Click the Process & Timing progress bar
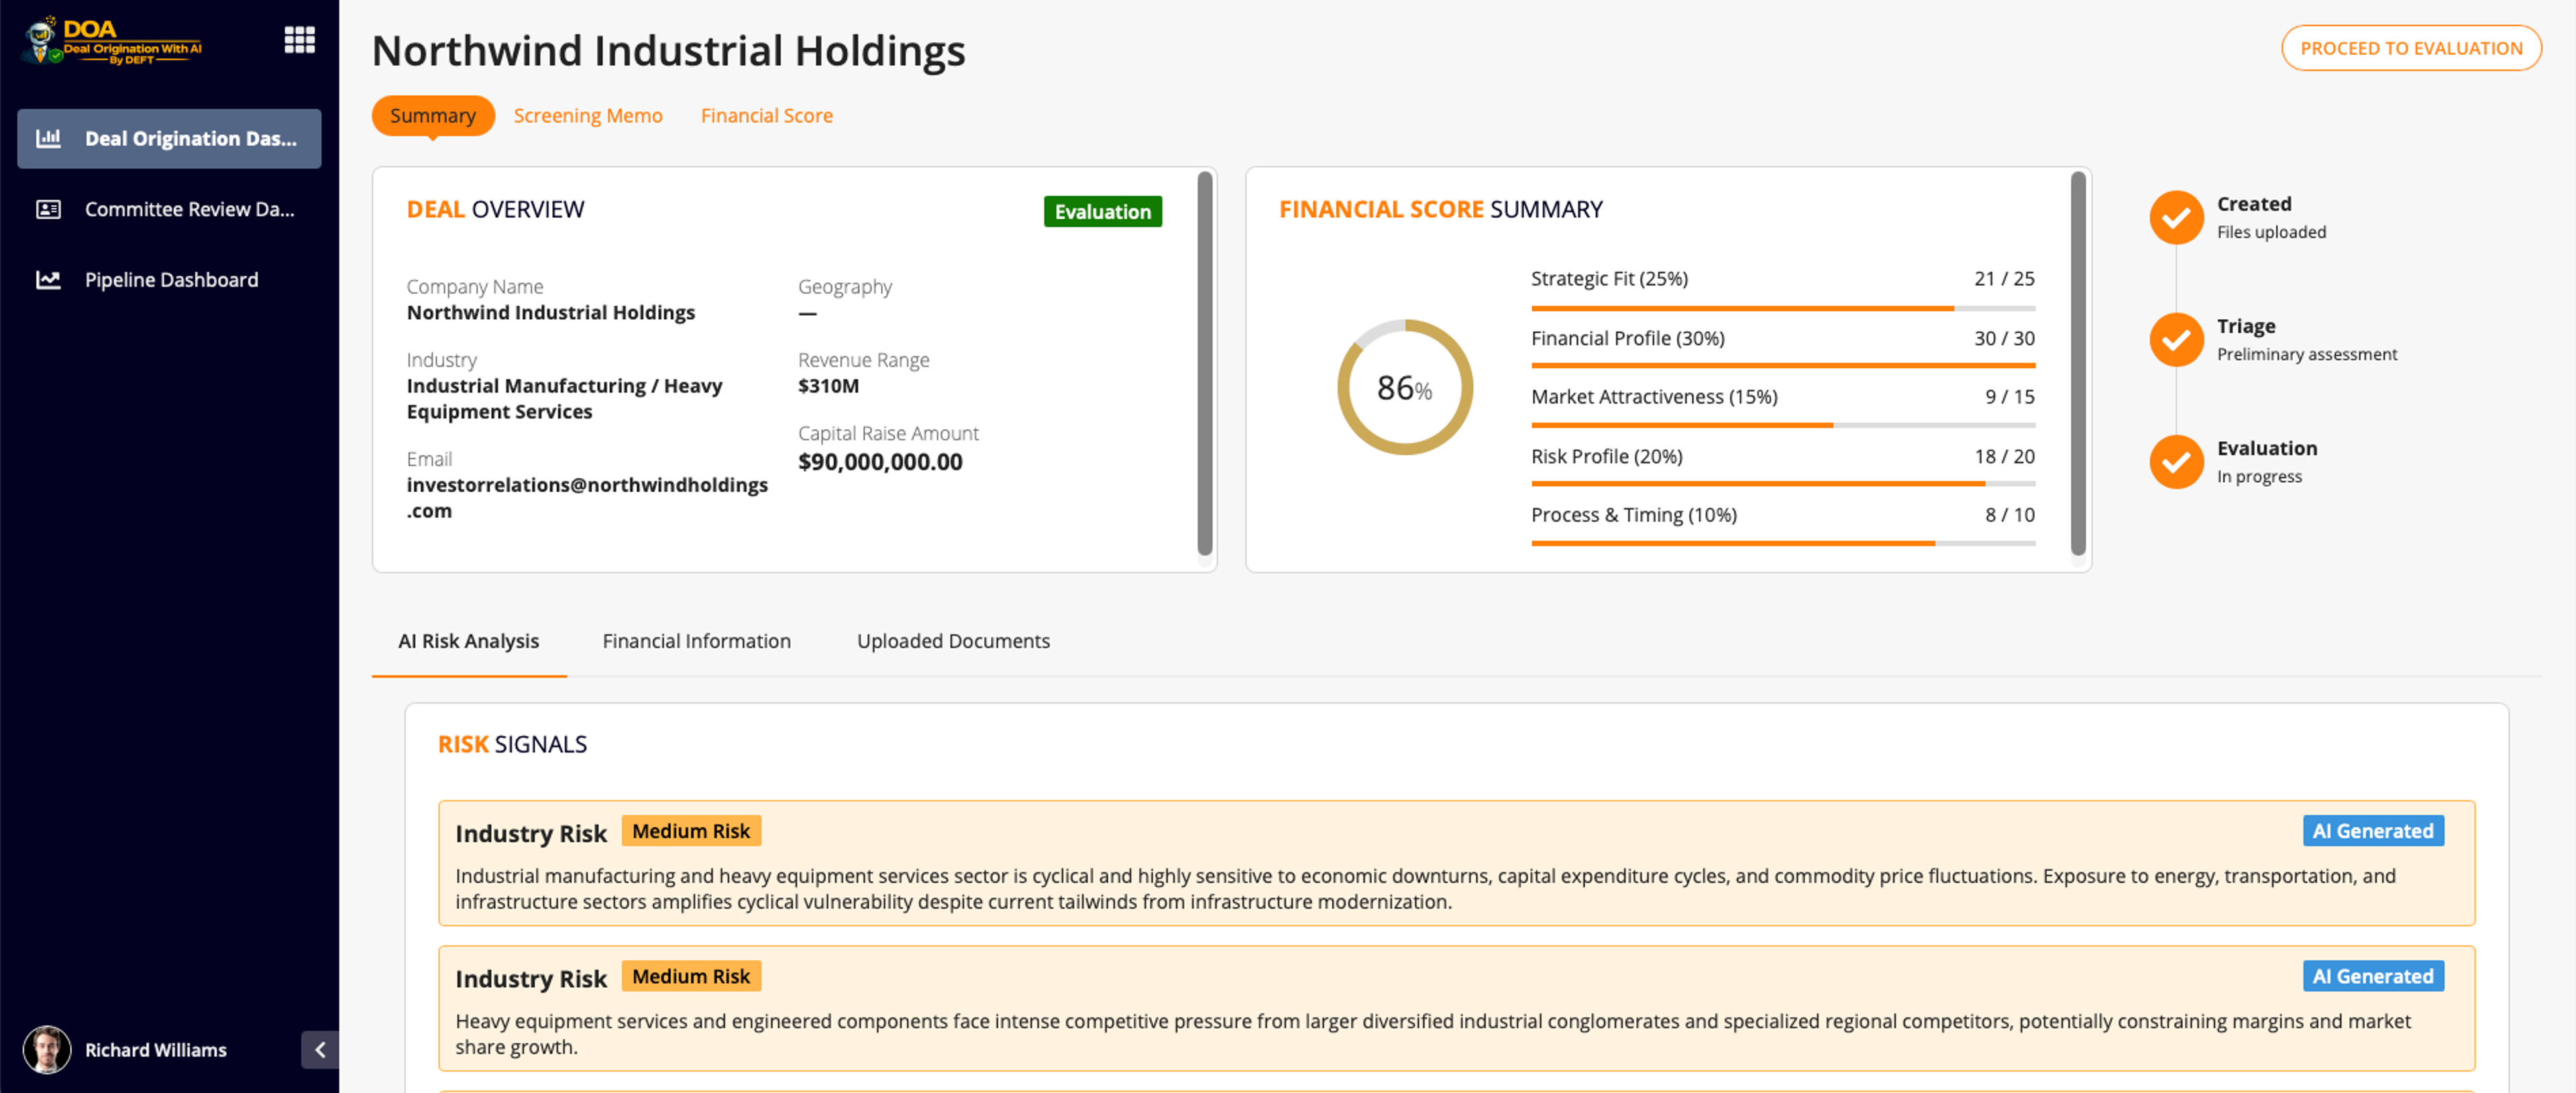Viewport: 2576px width, 1093px height. coord(1783,543)
